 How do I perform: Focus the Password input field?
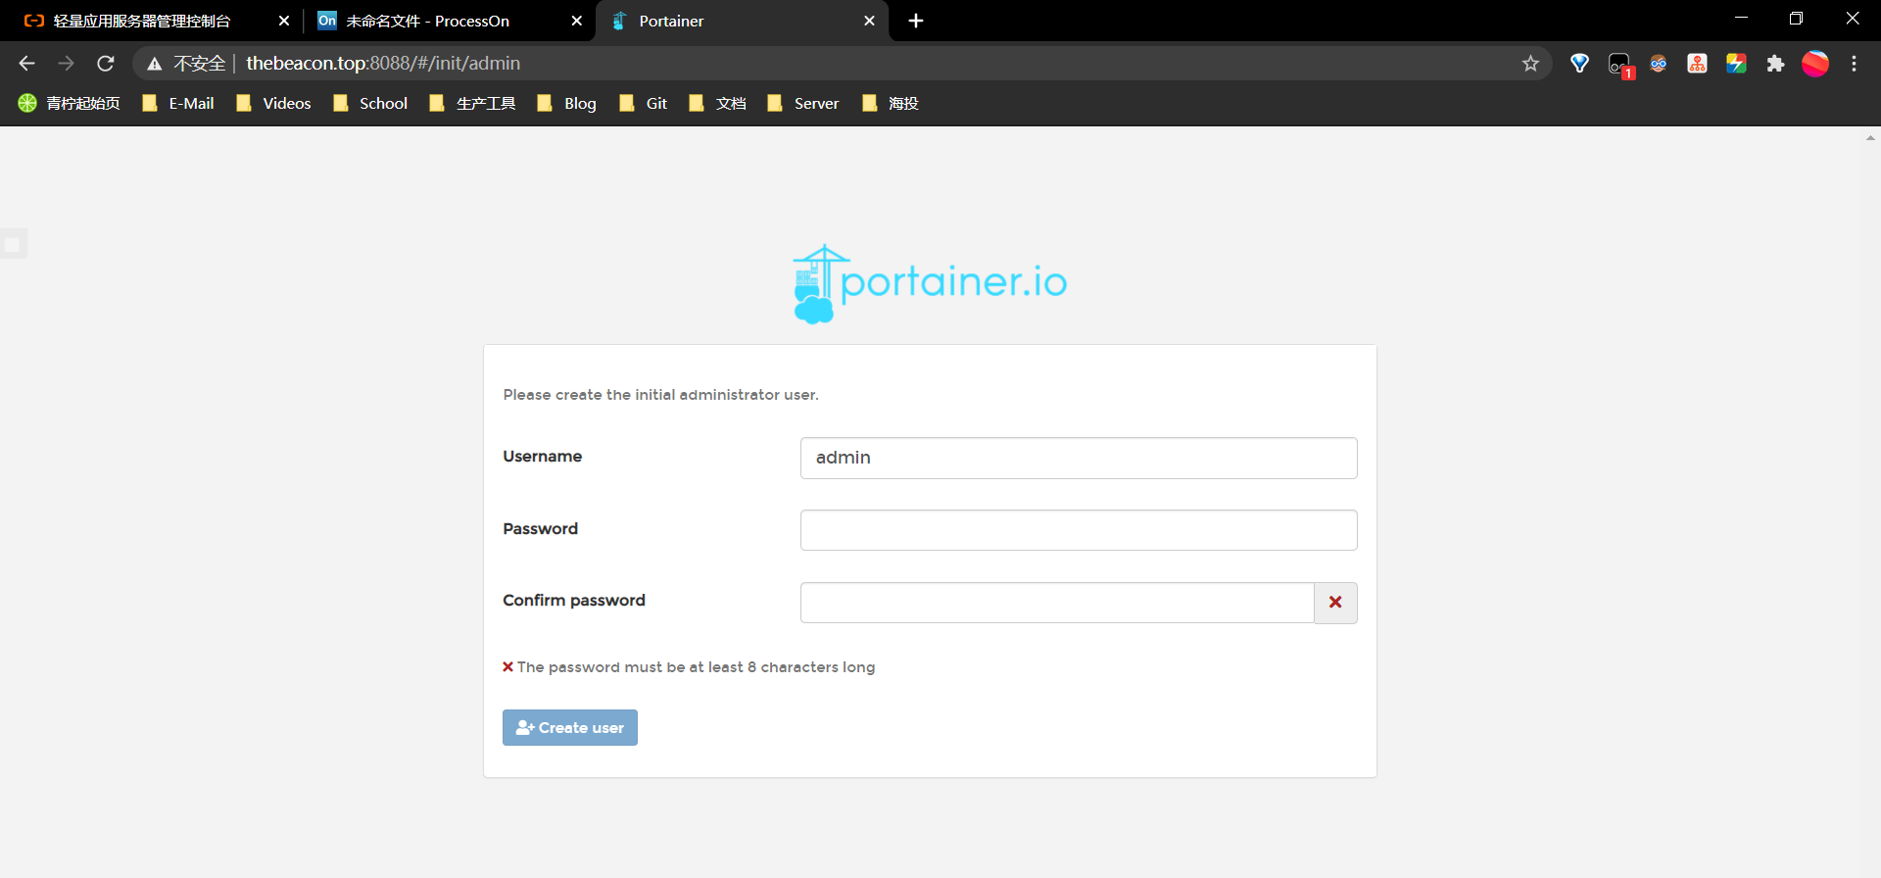1079,530
